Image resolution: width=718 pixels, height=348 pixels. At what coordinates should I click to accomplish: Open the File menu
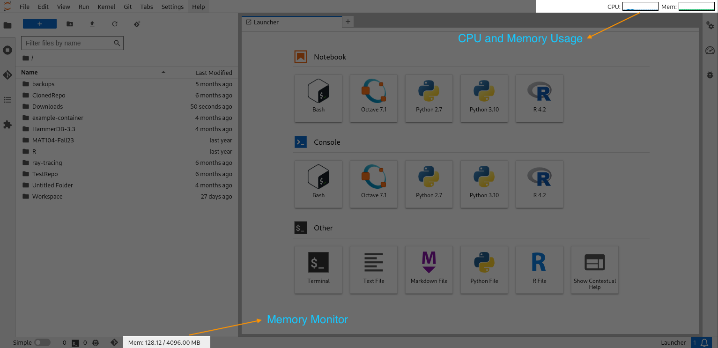(x=24, y=7)
